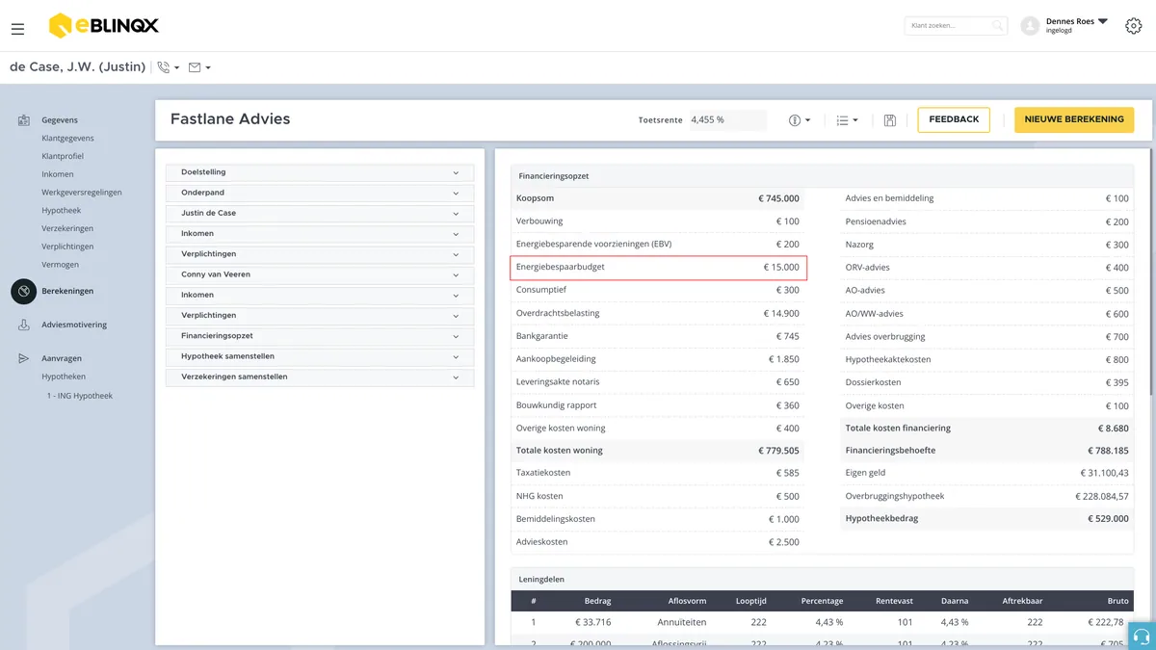Open Vermogen in the sidebar
Screen dimensions: 1156x650
tap(60, 265)
